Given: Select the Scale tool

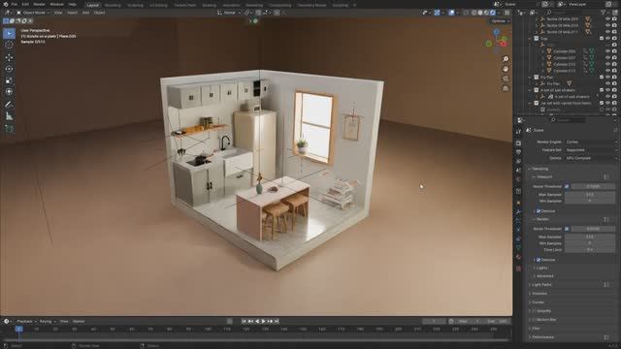Looking at the screenshot, I should coord(9,80).
